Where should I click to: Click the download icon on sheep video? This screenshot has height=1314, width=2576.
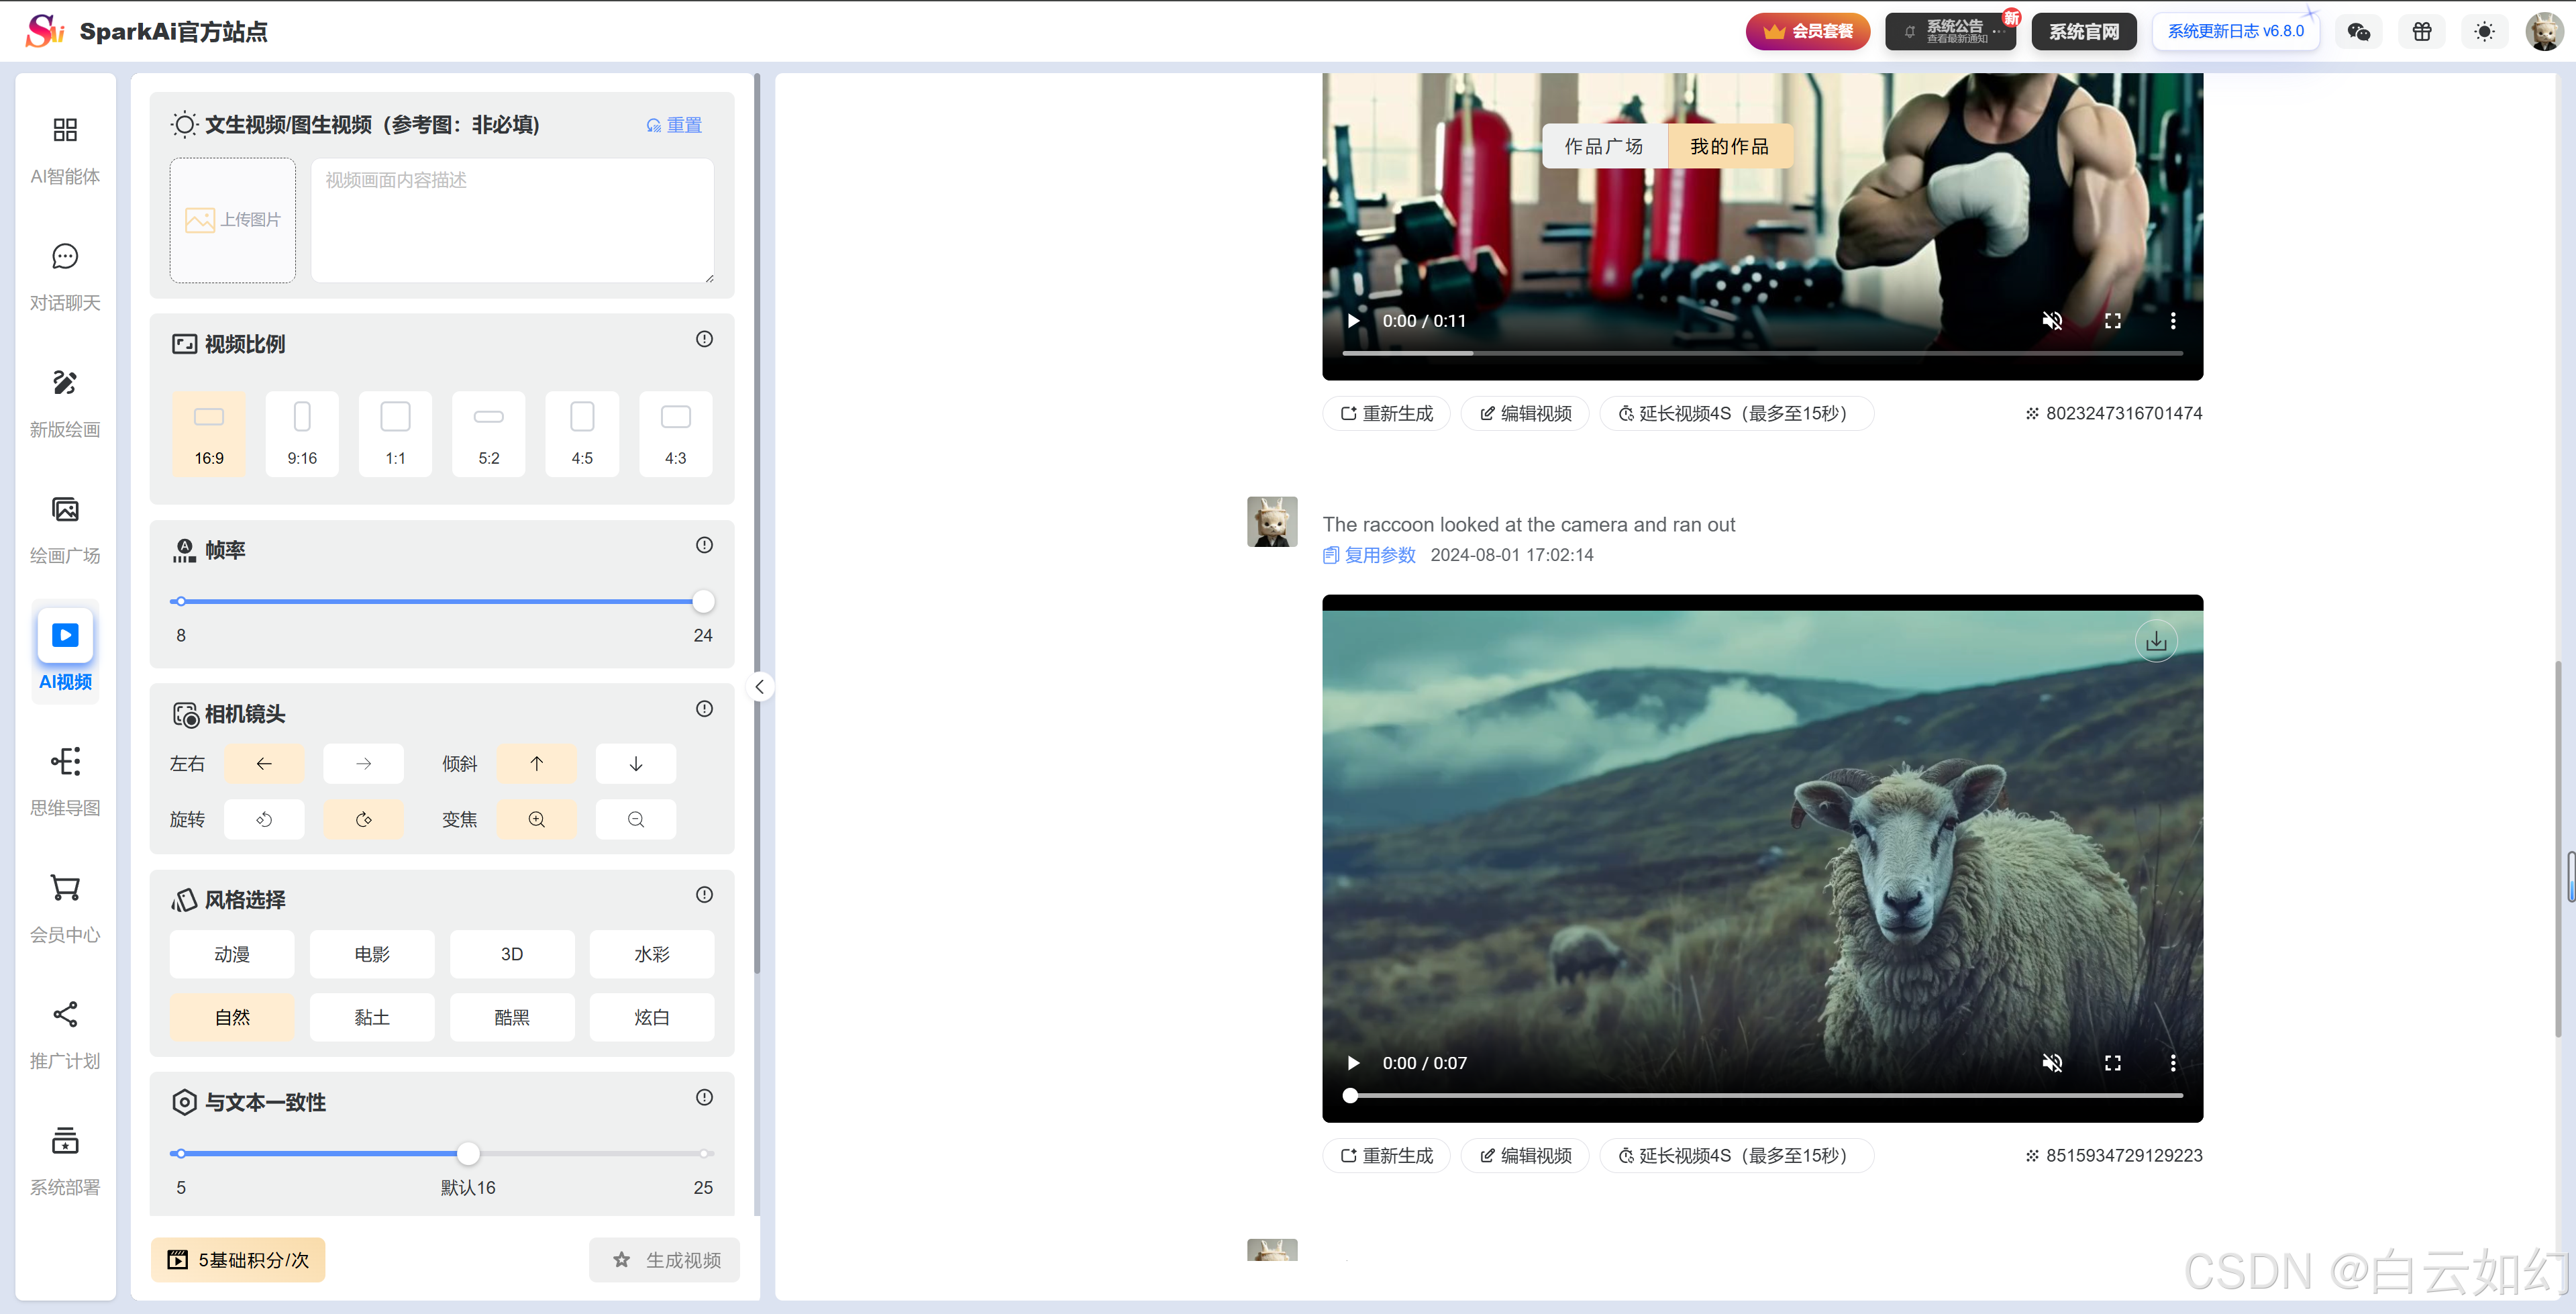coord(2156,641)
